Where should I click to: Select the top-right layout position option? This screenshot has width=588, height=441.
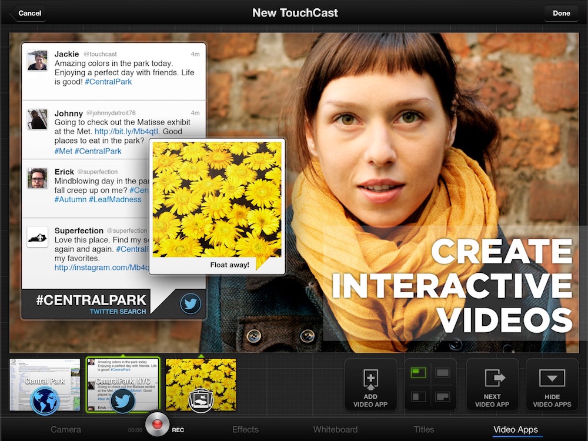[442, 373]
